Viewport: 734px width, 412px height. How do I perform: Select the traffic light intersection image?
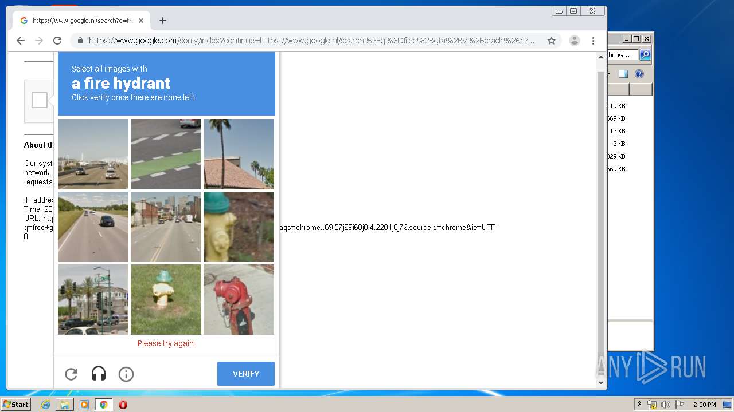pyautogui.click(x=93, y=299)
